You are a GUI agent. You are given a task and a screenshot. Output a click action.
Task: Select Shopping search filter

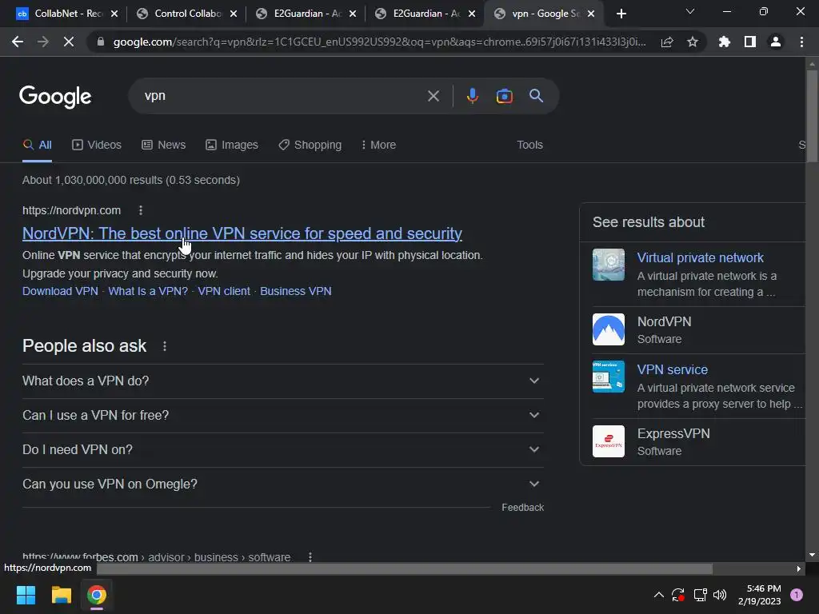click(x=310, y=145)
